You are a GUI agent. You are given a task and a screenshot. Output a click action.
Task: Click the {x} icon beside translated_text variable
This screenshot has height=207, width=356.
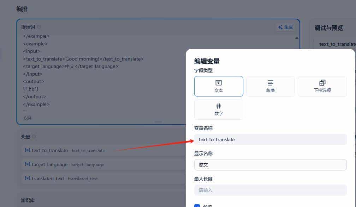click(28, 179)
